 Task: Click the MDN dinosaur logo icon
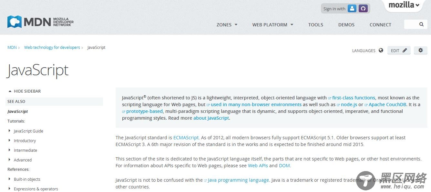pos(15,22)
